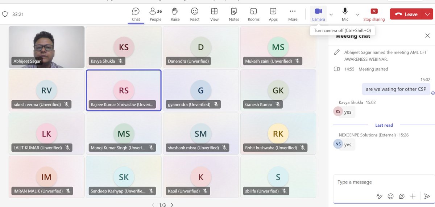The width and height of the screenshot is (435, 207).
Task: Click muted mic icon on Kapil
Action: (x=206, y=191)
